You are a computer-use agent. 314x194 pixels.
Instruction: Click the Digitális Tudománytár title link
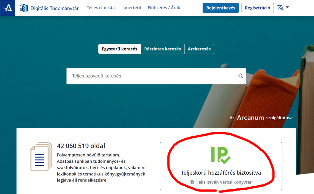click(x=55, y=8)
